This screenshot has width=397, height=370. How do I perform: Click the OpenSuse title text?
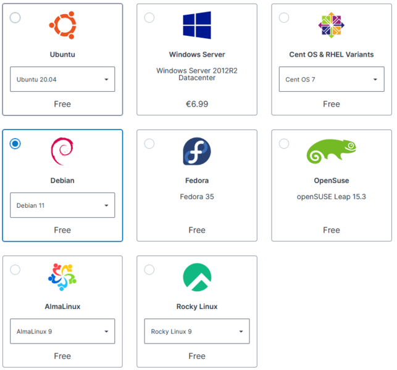[x=332, y=180]
